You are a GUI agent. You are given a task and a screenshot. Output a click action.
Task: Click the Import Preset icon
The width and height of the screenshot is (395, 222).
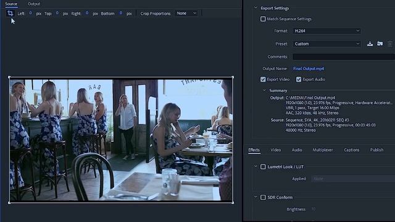[x=380, y=44]
